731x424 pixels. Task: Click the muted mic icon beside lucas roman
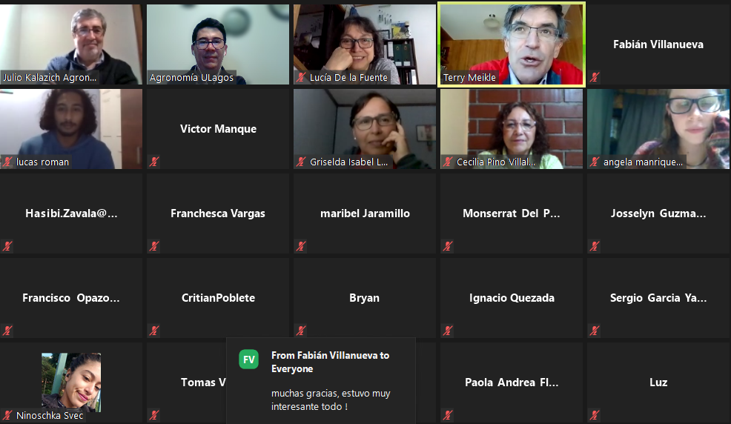(x=8, y=162)
